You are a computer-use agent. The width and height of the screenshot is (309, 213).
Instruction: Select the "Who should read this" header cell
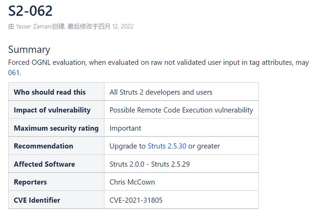(x=50, y=92)
